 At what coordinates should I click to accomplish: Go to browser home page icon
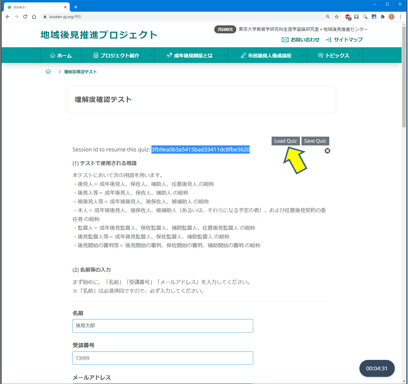(34, 17)
